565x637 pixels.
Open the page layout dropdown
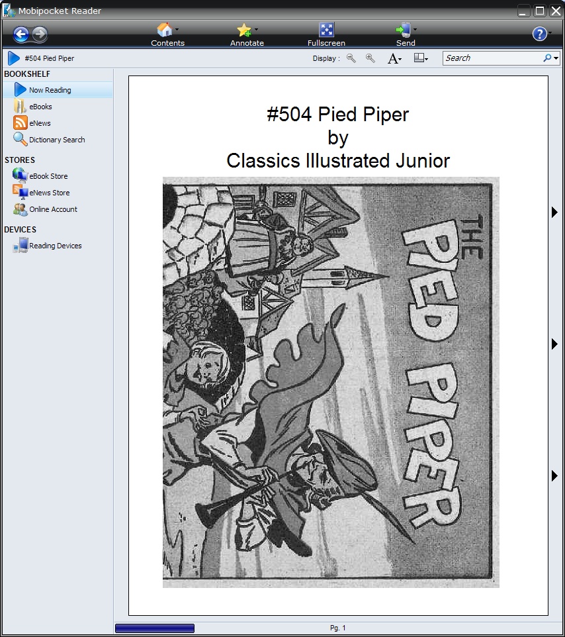coord(421,58)
